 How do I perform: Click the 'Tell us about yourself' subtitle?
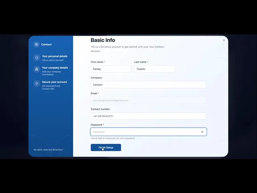point(53,60)
